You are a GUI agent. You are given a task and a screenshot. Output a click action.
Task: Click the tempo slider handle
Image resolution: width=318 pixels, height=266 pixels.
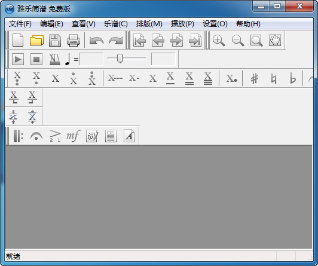120,59
